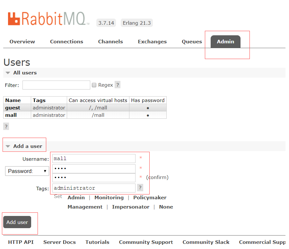Open the help icon below users table

tap(6, 126)
